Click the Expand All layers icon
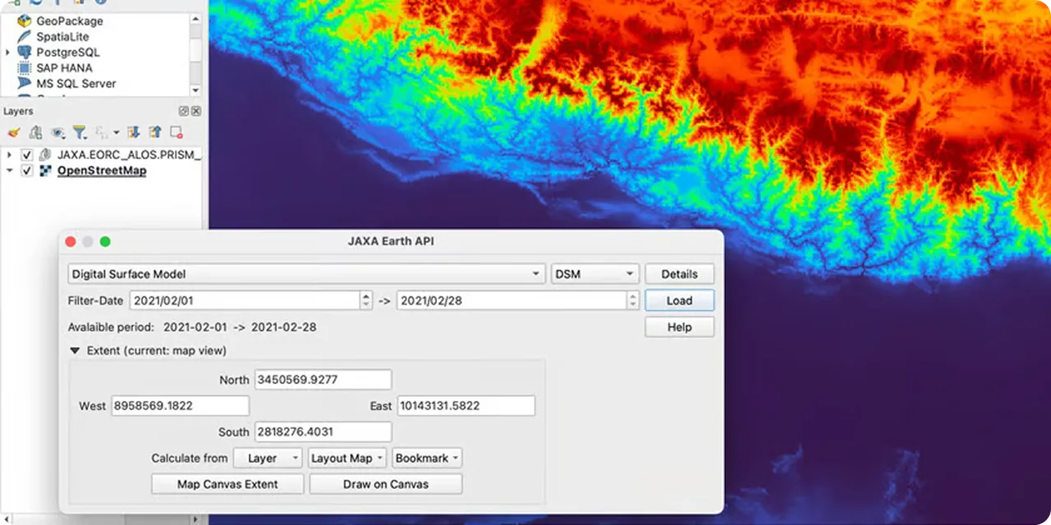This screenshot has height=525, width=1051. [x=134, y=132]
